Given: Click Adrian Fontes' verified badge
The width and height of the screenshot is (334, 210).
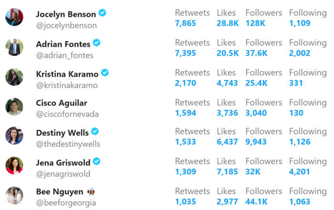Looking at the screenshot, I should (x=96, y=43).
